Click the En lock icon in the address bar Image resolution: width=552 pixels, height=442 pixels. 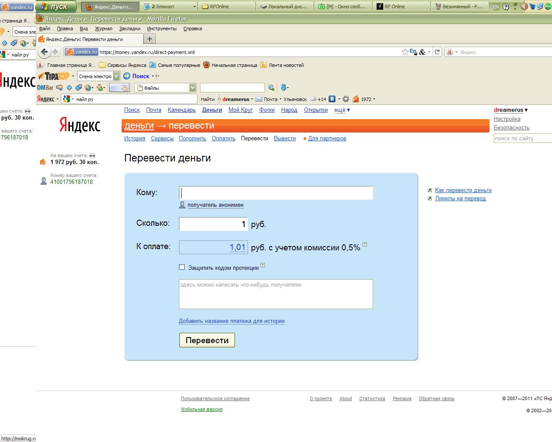(413, 52)
